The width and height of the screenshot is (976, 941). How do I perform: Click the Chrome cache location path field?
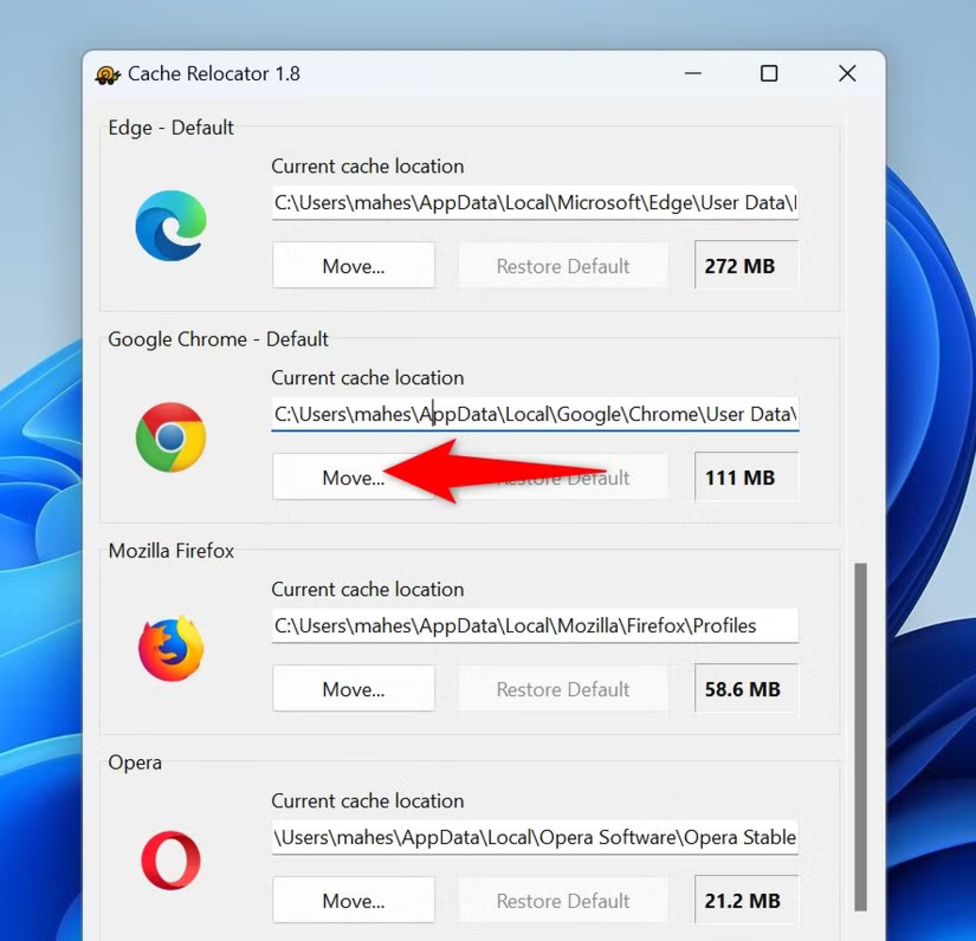coord(535,414)
